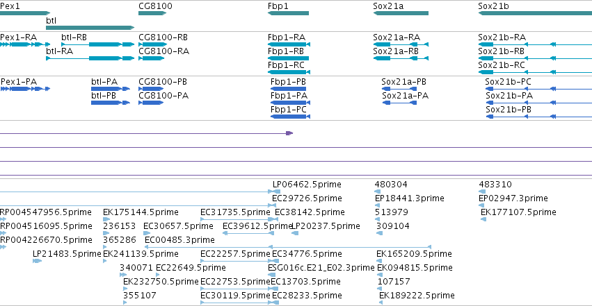The width and height of the screenshot is (592, 306).
Task: Select transcript Sox21b-RA
Action: (x=535, y=44)
